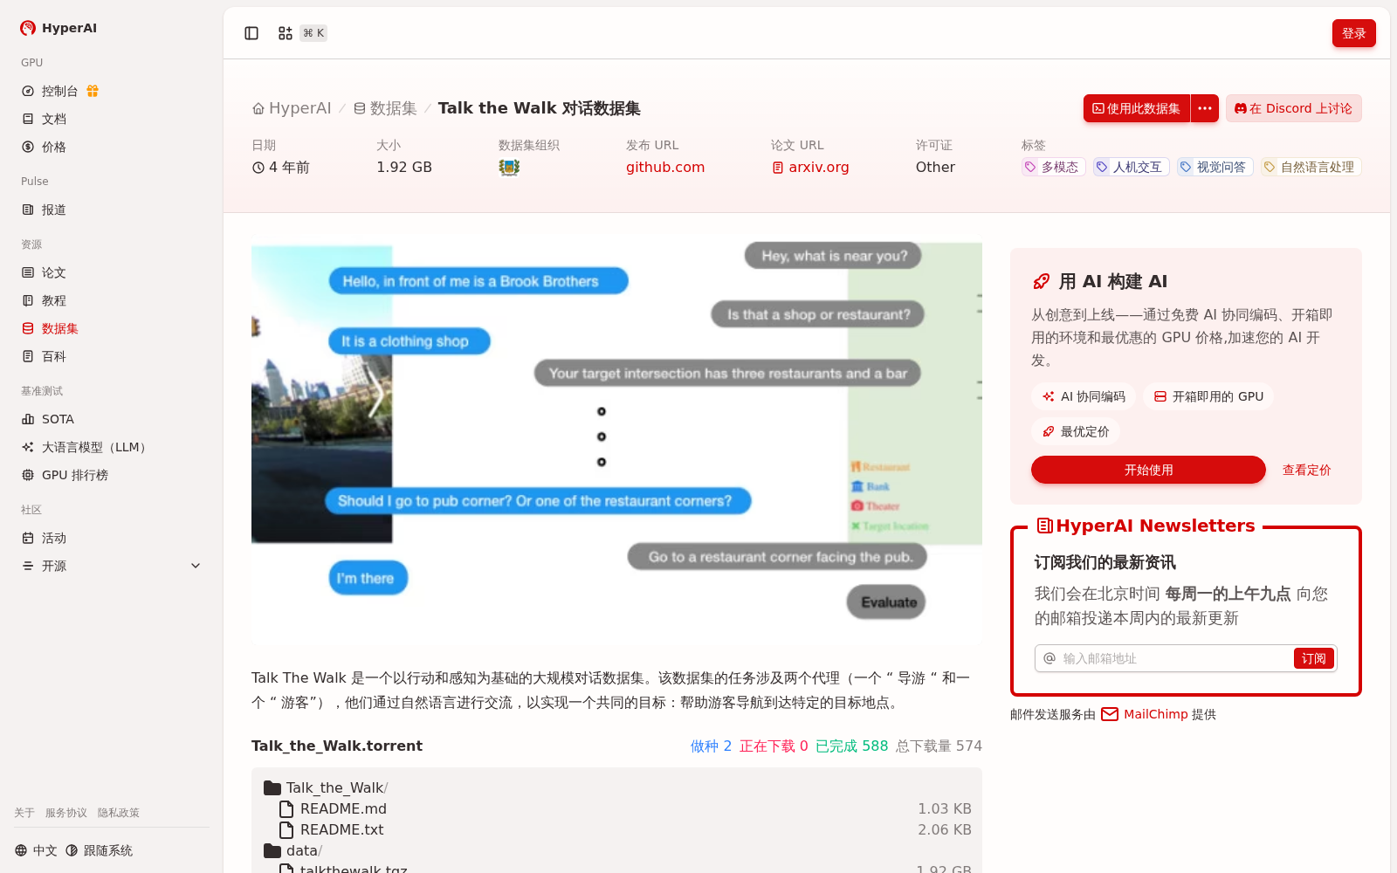Click the 登录 login button
1397x873 pixels.
(1354, 33)
